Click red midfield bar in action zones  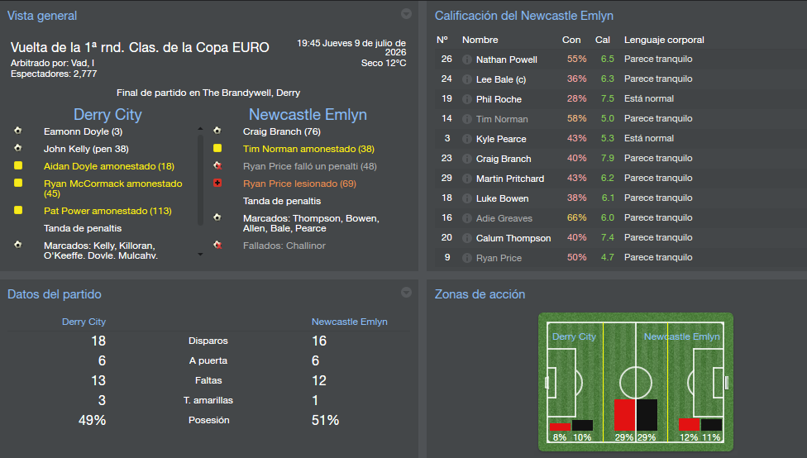(624, 415)
